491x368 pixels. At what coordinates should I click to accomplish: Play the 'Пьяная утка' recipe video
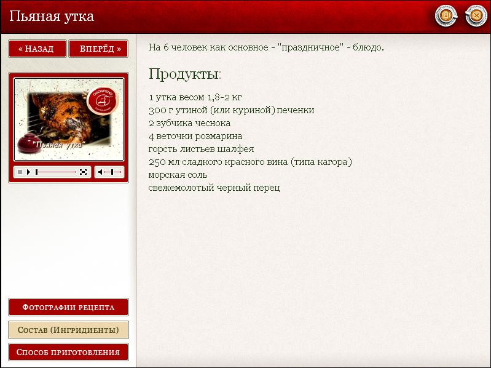point(28,172)
